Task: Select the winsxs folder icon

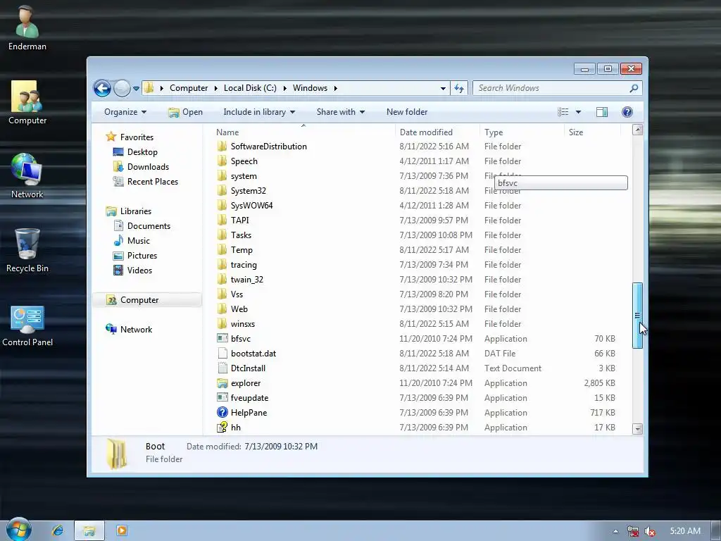Action: [x=222, y=324]
